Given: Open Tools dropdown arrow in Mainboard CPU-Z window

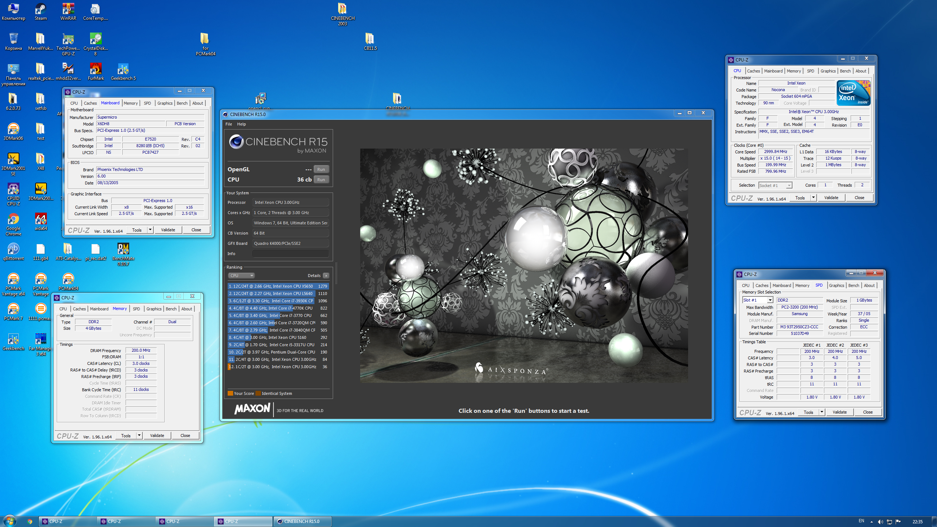Looking at the screenshot, I should (150, 230).
